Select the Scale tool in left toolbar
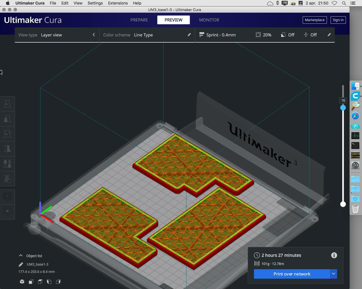This screenshot has width=362, height=289. tap(7, 119)
